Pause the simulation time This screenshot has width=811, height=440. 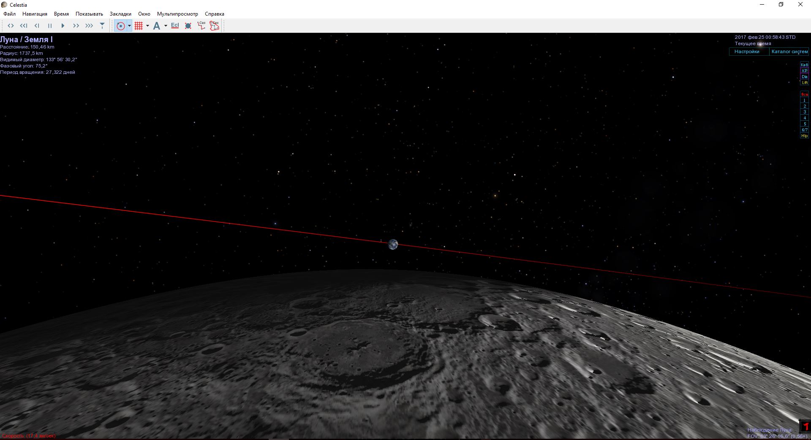(x=50, y=26)
